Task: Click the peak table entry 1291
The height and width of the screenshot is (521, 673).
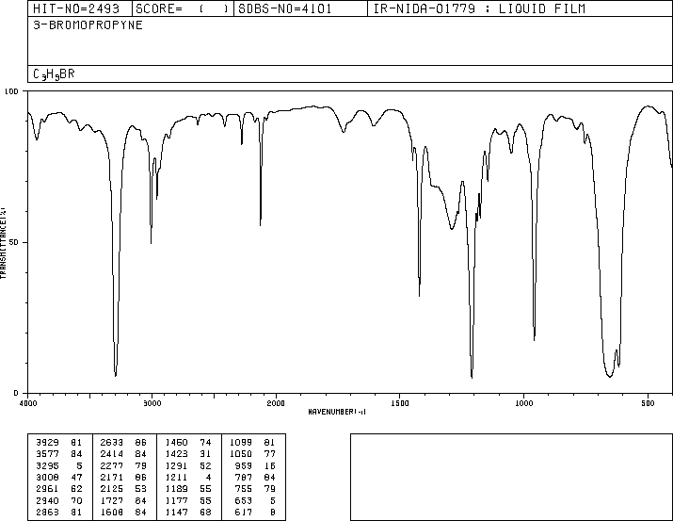Action: click(x=176, y=465)
